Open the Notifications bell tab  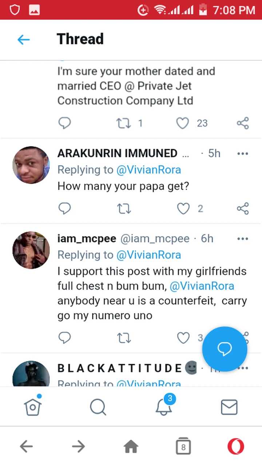(x=164, y=407)
